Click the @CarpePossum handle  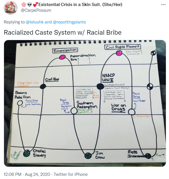(36, 10)
